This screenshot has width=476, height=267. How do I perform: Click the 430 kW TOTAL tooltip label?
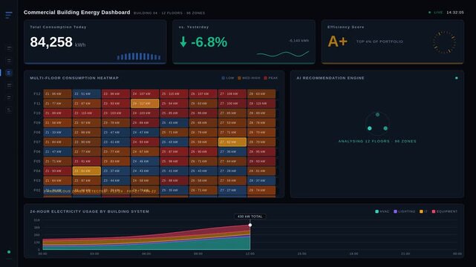(x=250, y=217)
